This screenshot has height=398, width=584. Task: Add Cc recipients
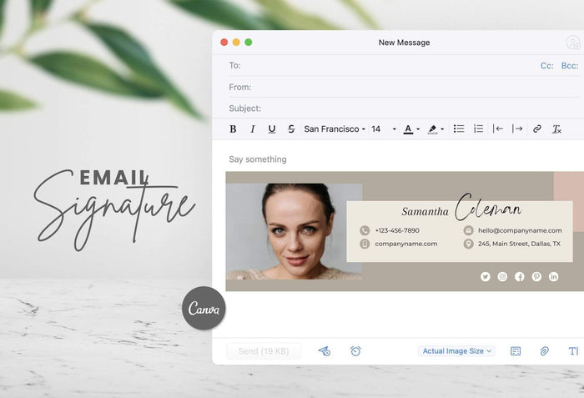[x=546, y=66]
